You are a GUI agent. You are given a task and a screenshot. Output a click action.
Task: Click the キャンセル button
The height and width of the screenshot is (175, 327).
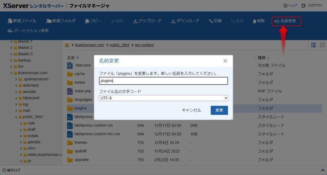[x=191, y=110]
